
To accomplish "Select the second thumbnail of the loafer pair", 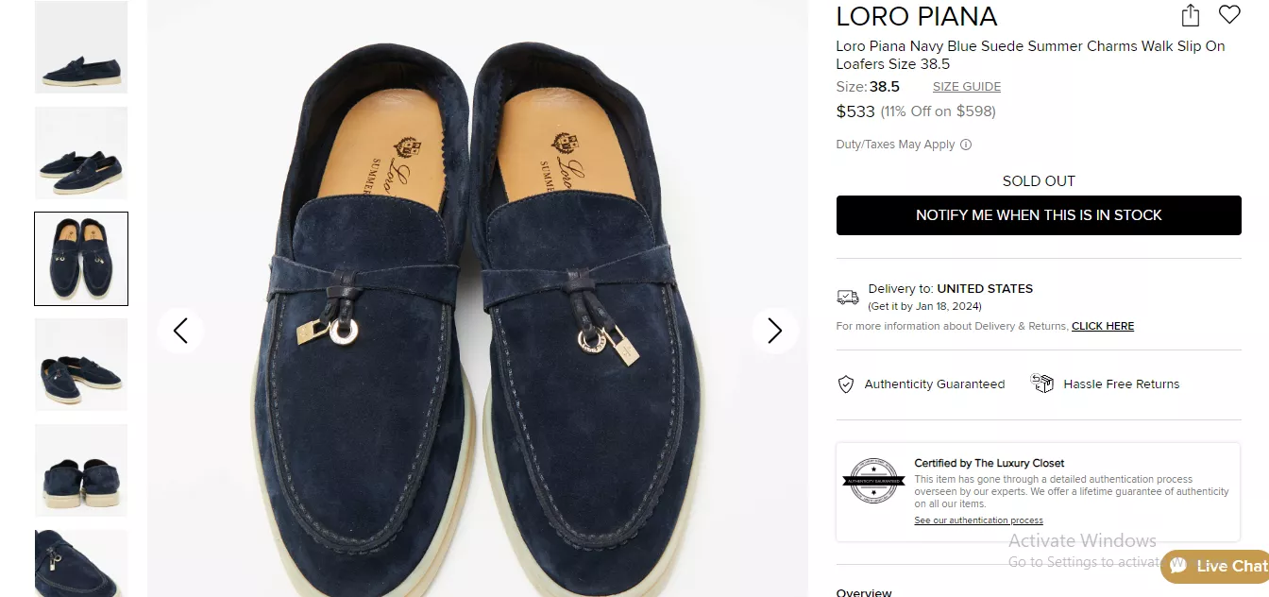I will tap(81, 153).
